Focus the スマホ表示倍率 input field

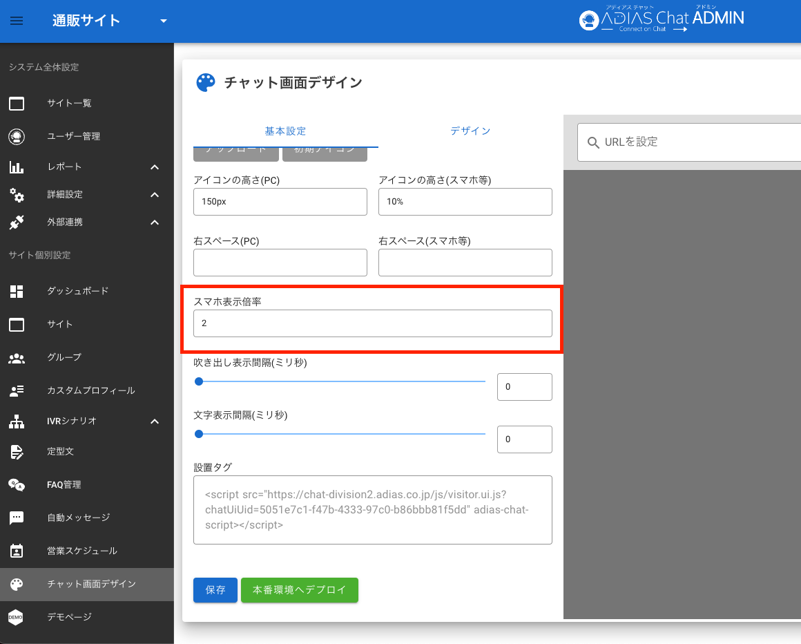pos(372,323)
